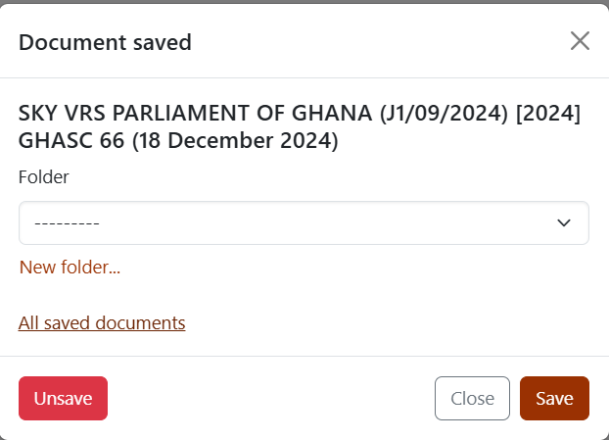609x440 pixels.
Task: Click the SKY VRS PARLIAMENT OF GHANA heading
Action: [x=299, y=126]
